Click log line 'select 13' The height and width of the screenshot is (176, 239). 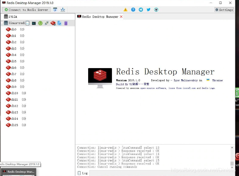pos(118,148)
